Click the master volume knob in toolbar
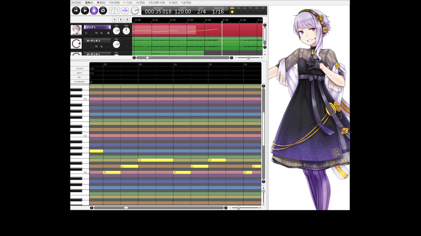The height and width of the screenshot is (236, 421). pos(135,10)
